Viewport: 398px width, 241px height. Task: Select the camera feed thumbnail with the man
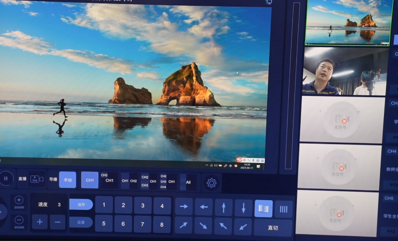click(x=345, y=71)
